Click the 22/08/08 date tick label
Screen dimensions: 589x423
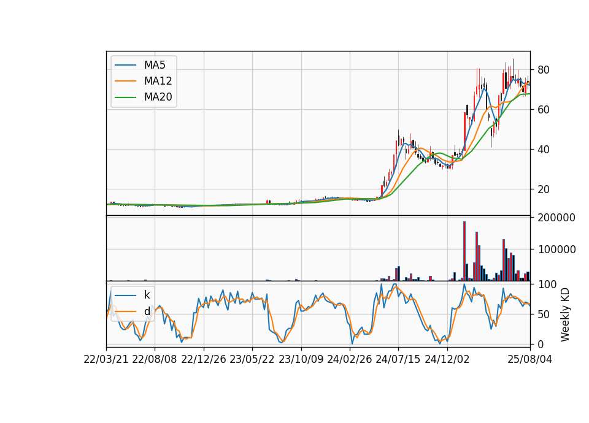coord(155,359)
